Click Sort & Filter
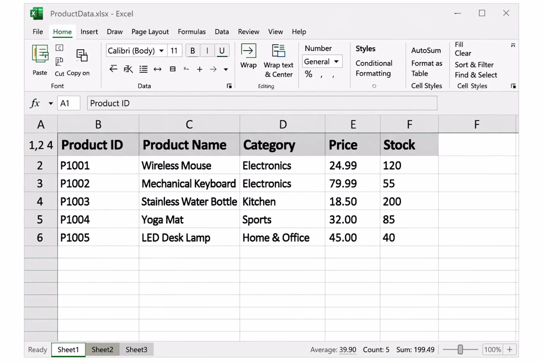The width and height of the screenshot is (543, 362). tap(474, 65)
